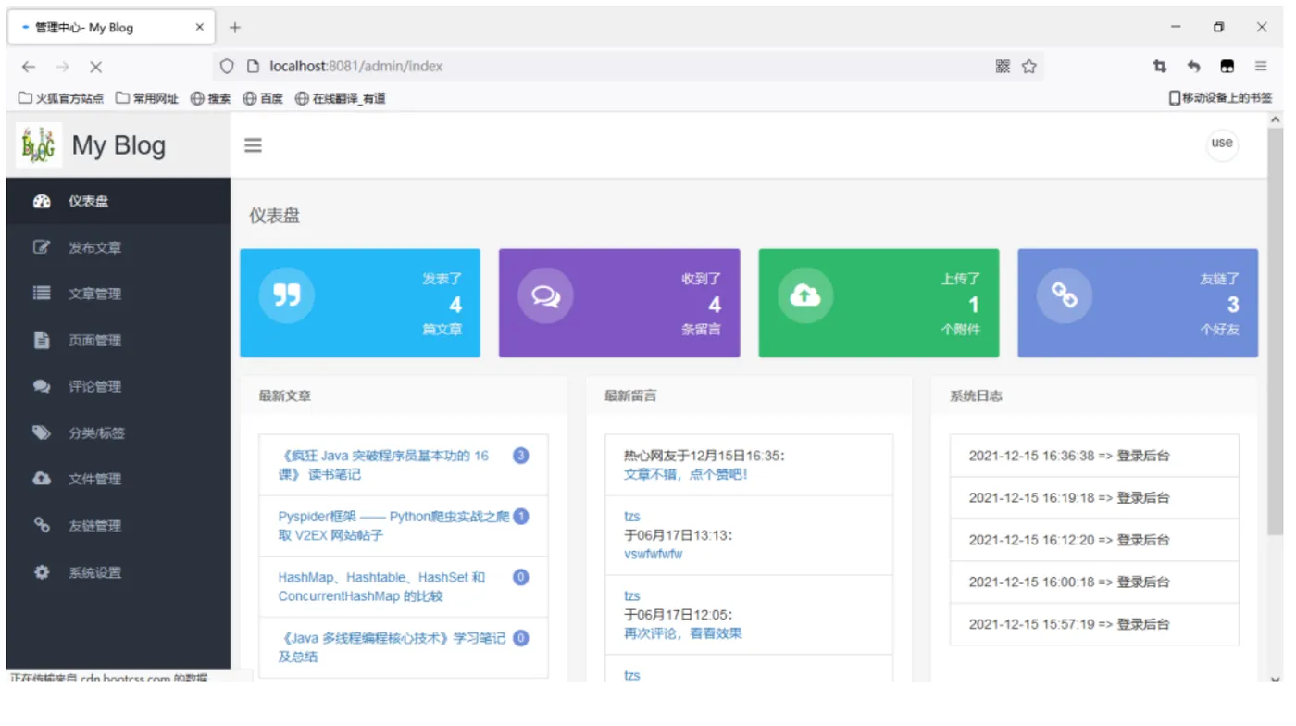Open 评论管理 in the sidebar
The height and width of the screenshot is (726, 1296).
point(118,386)
